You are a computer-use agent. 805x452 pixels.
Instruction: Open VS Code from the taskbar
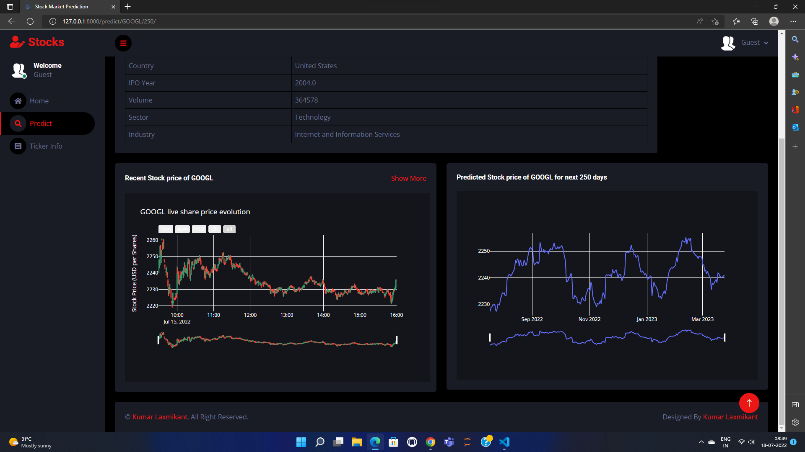[504, 442]
